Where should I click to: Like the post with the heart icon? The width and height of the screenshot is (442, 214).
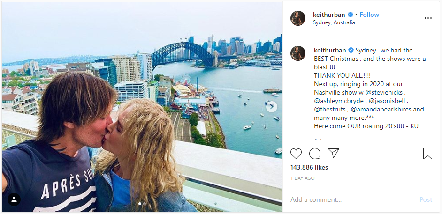click(x=296, y=154)
